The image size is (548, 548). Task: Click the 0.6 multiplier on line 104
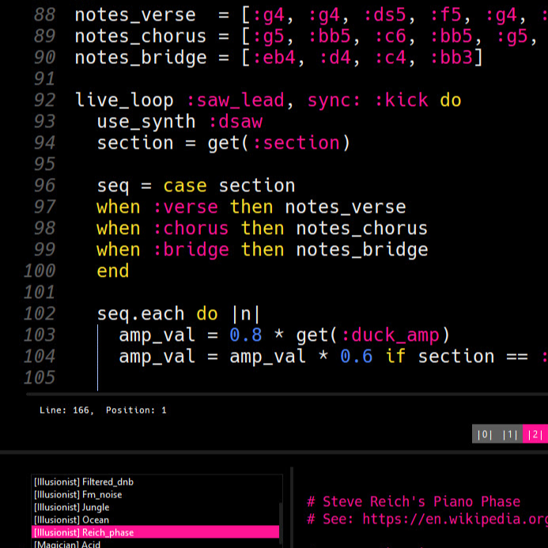pyautogui.click(x=356, y=356)
